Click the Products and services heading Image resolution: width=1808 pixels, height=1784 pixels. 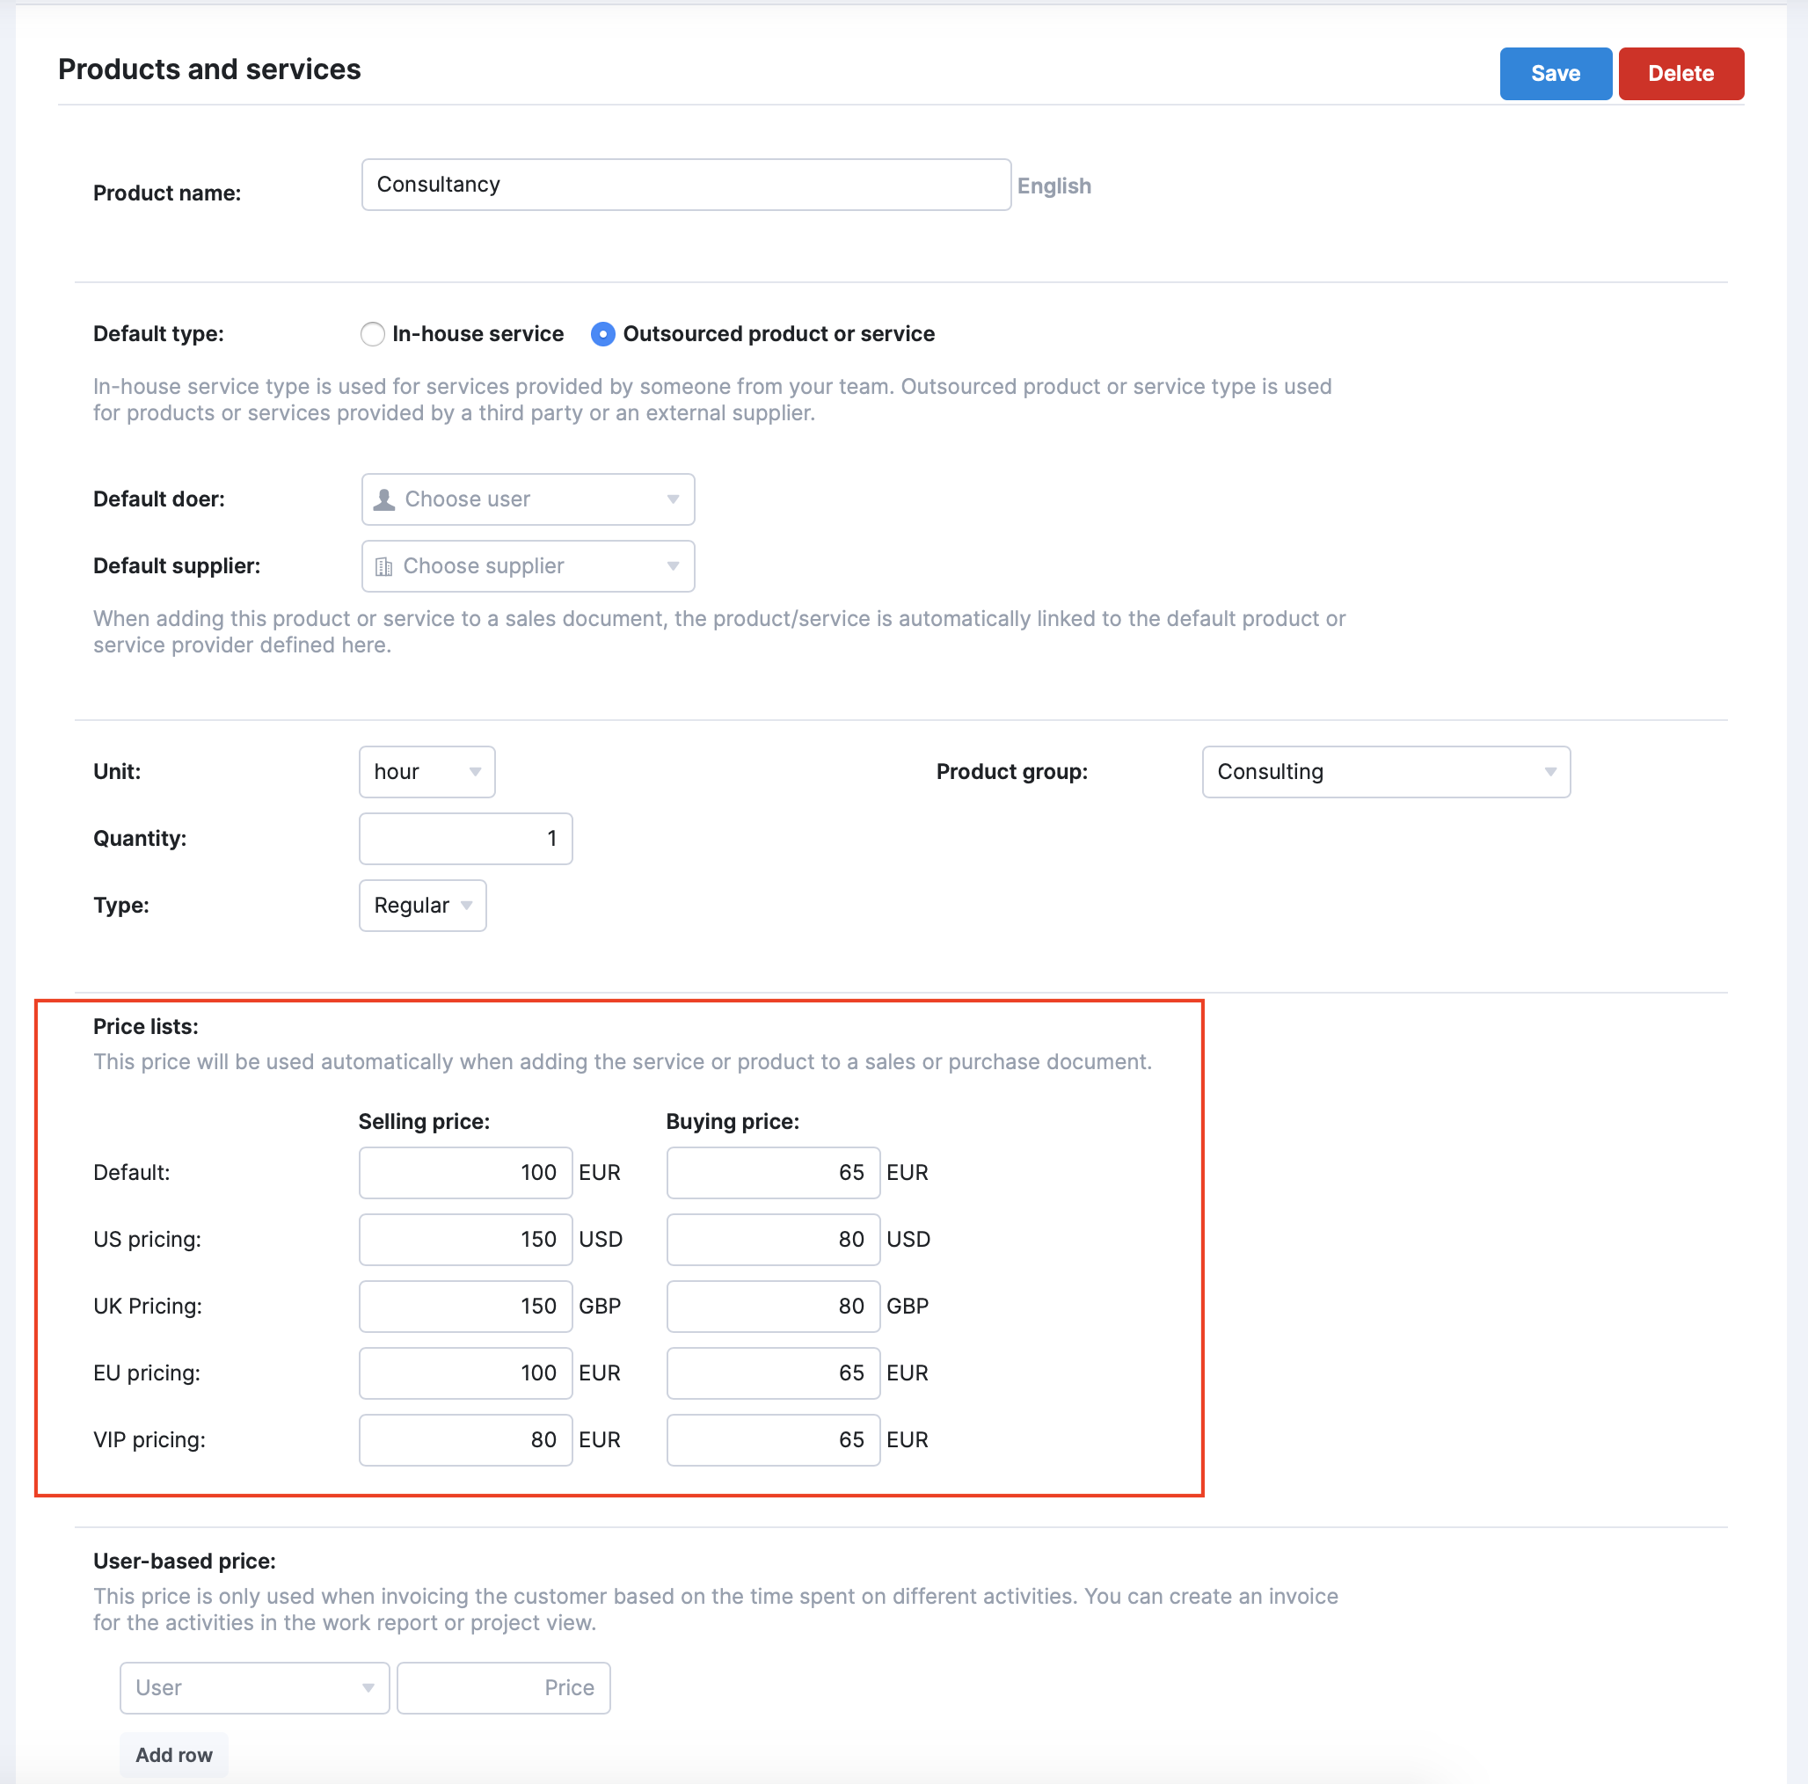(209, 69)
